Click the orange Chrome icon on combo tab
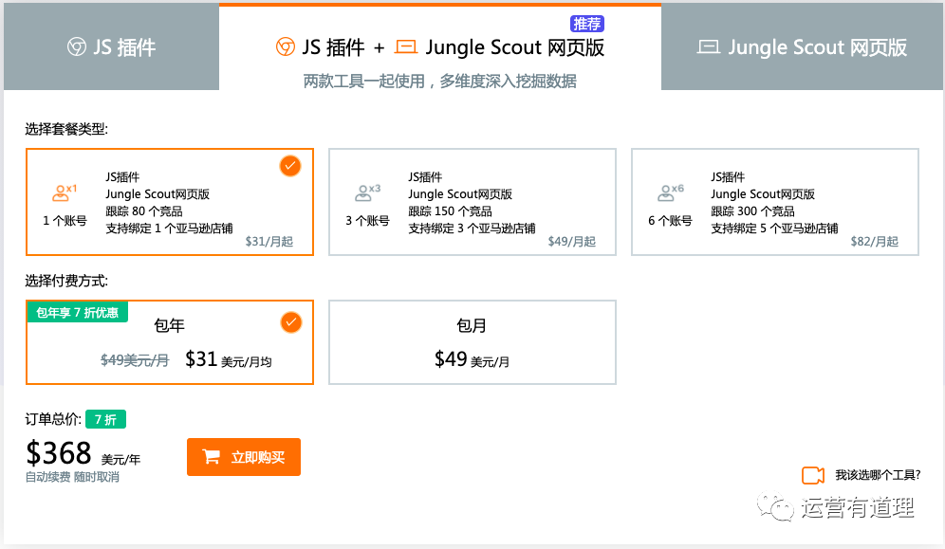Screen dimensions: 945x549 click(284, 46)
